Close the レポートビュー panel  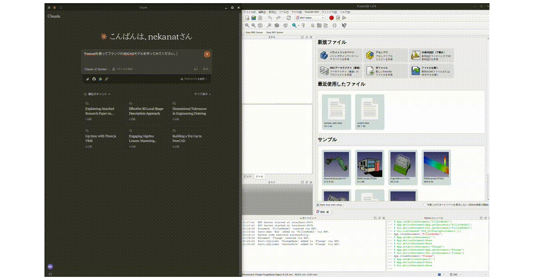pos(384,218)
